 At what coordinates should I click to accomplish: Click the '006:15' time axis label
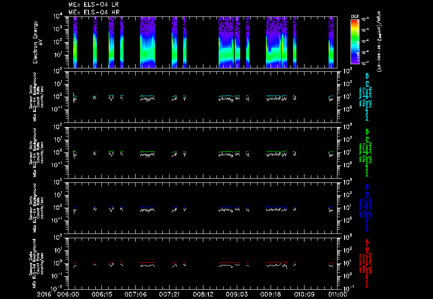[x=101, y=294]
